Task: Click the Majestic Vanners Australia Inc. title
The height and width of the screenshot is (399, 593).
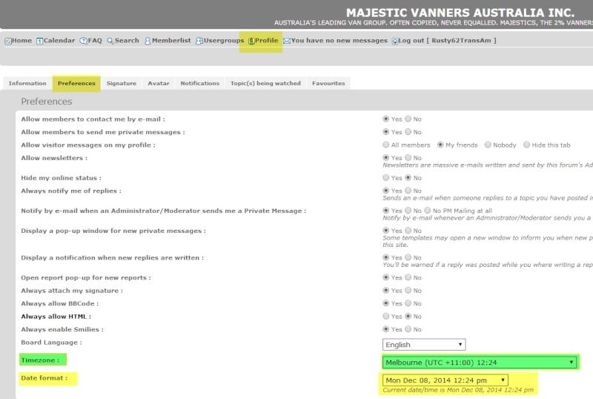Action: (x=460, y=13)
